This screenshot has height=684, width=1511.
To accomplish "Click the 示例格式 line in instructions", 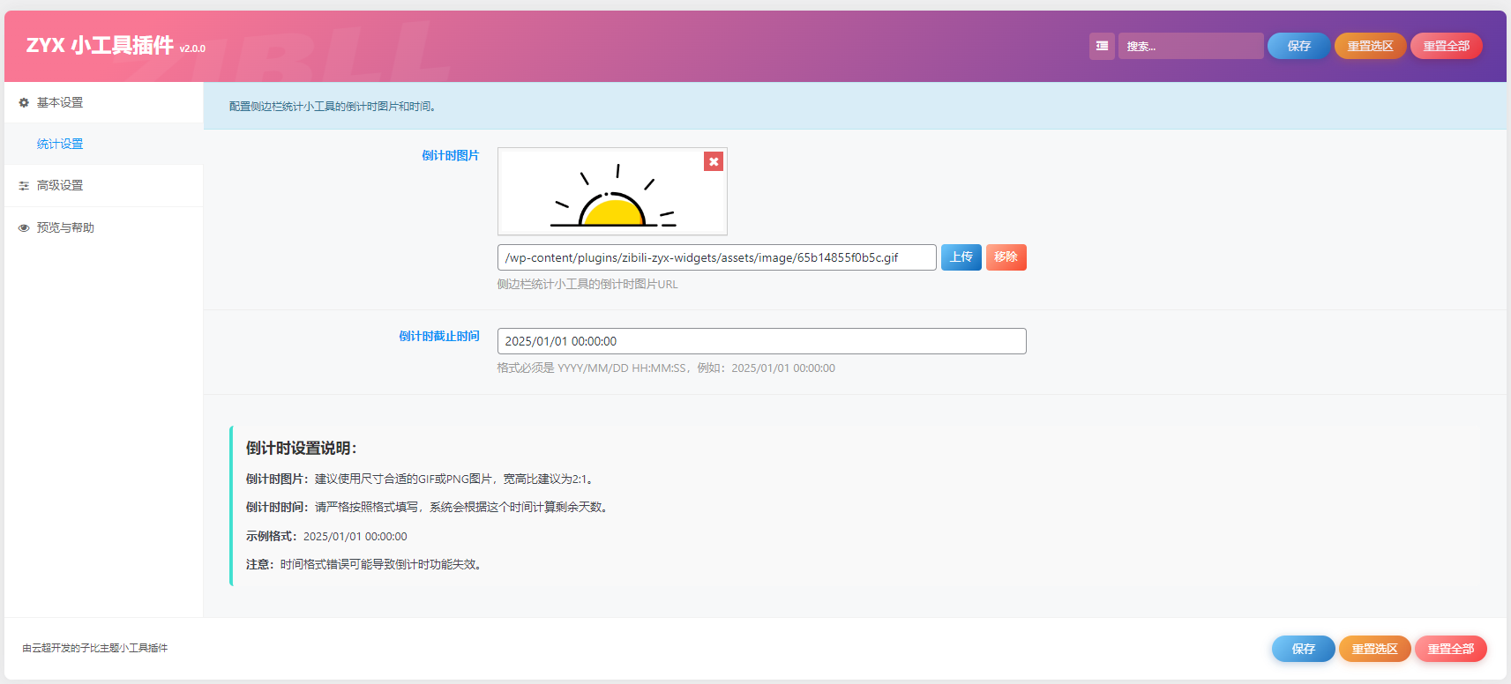I will (x=326, y=537).
